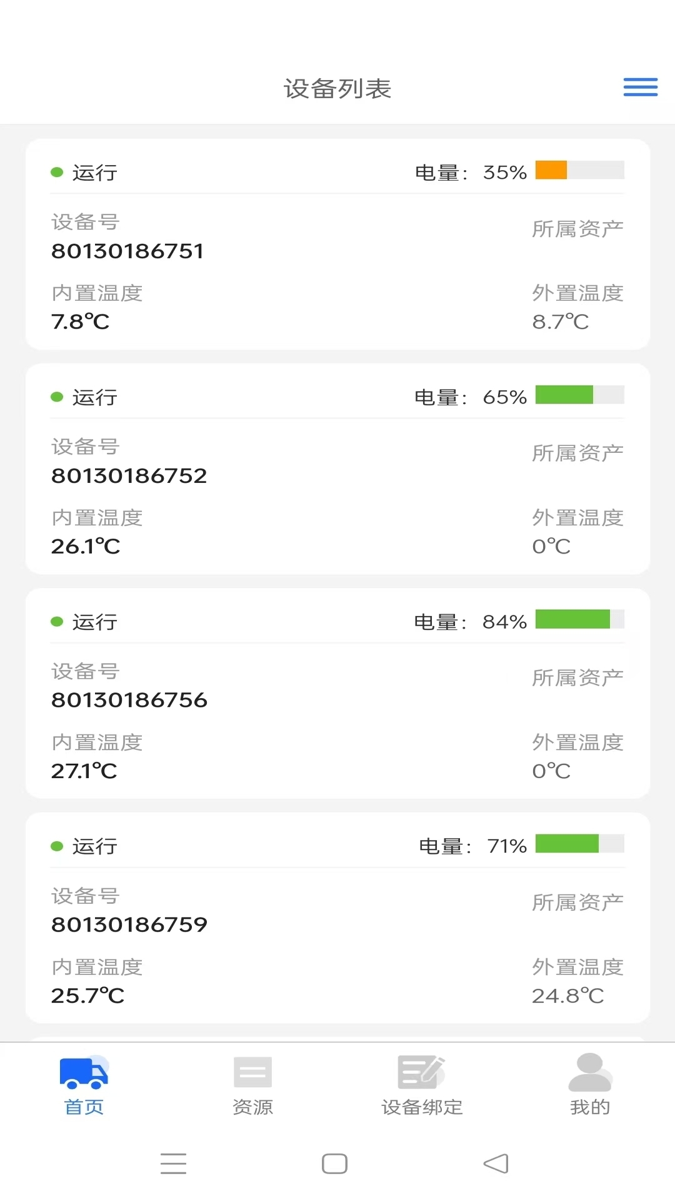The height and width of the screenshot is (1201, 675).
Task: Tap 所属资产 on device 80130186759
Action: [577, 903]
